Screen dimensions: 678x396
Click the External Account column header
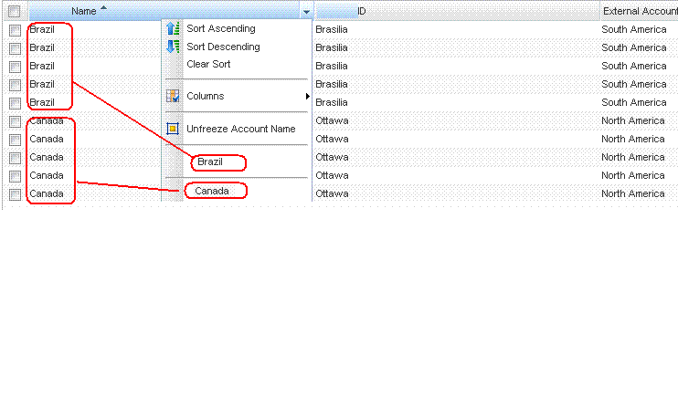tap(639, 11)
